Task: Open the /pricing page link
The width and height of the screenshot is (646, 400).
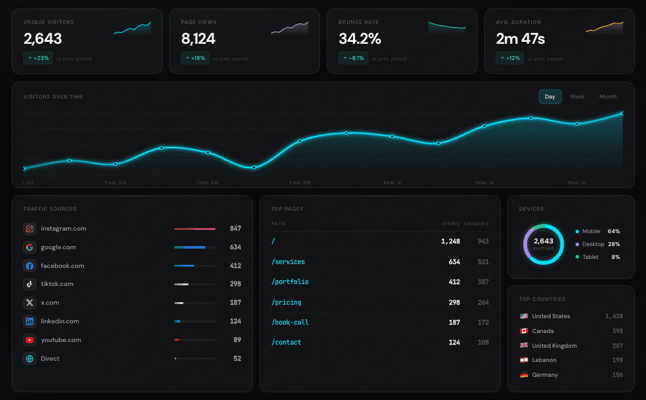Action: pyautogui.click(x=286, y=302)
